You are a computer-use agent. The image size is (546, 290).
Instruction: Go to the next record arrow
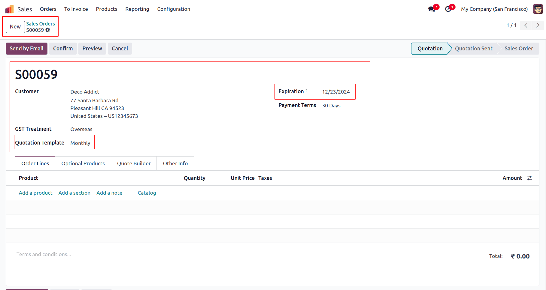(538, 25)
